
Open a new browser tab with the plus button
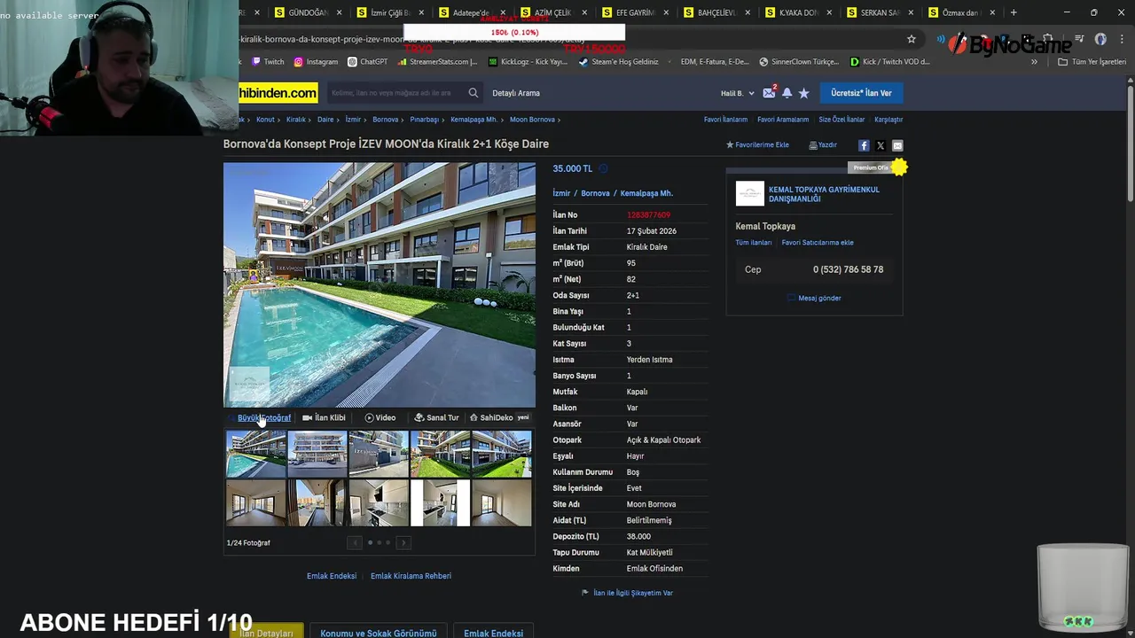[x=1014, y=12]
